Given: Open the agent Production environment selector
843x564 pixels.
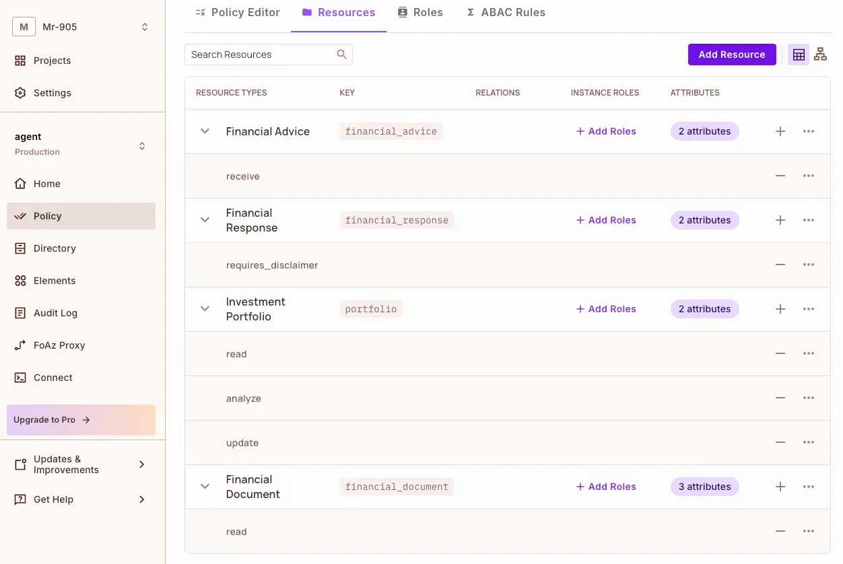Looking at the screenshot, I should (x=82, y=144).
